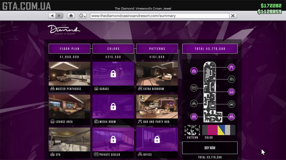Image resolution: width=286 pixels, height=160 pixels.
Task: Click the lounge sofa icon on floor plan map
Action: tap(232, 91)
